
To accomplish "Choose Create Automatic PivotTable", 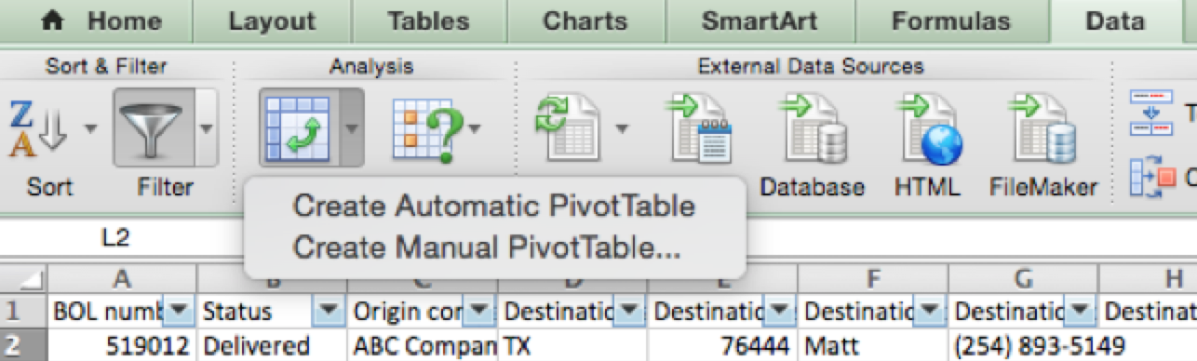I will point(494,206).
